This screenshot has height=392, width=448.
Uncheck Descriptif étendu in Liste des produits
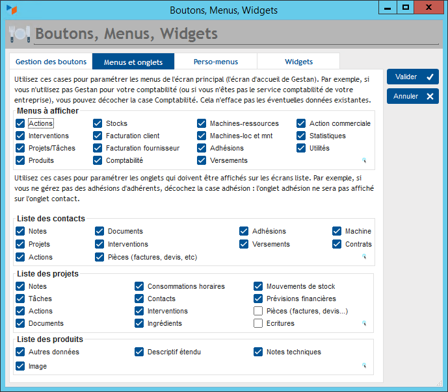[x=139, y=352]
